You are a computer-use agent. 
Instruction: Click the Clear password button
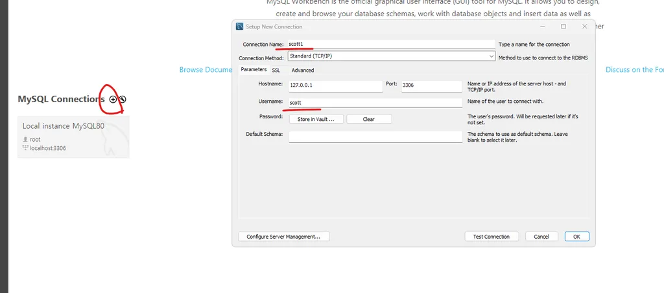(x=369, y=119)
